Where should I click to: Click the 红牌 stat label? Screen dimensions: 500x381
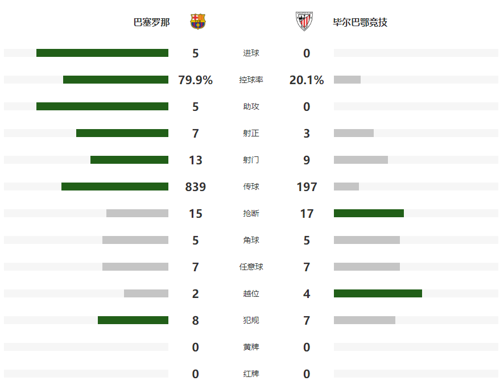coord(251,374)
